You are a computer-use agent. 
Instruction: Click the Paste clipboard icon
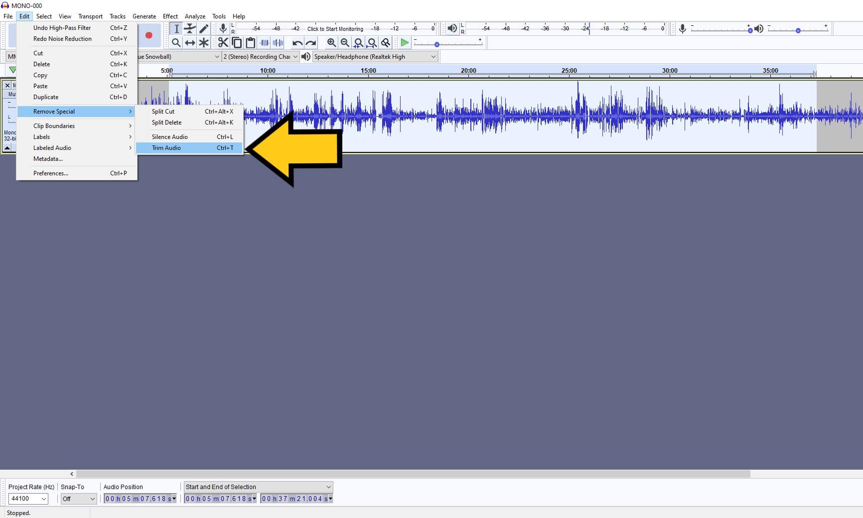point(250,42)
